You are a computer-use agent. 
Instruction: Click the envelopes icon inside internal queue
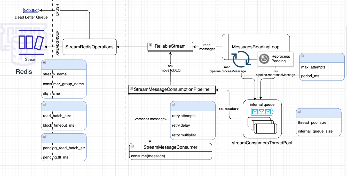point(262,112)
